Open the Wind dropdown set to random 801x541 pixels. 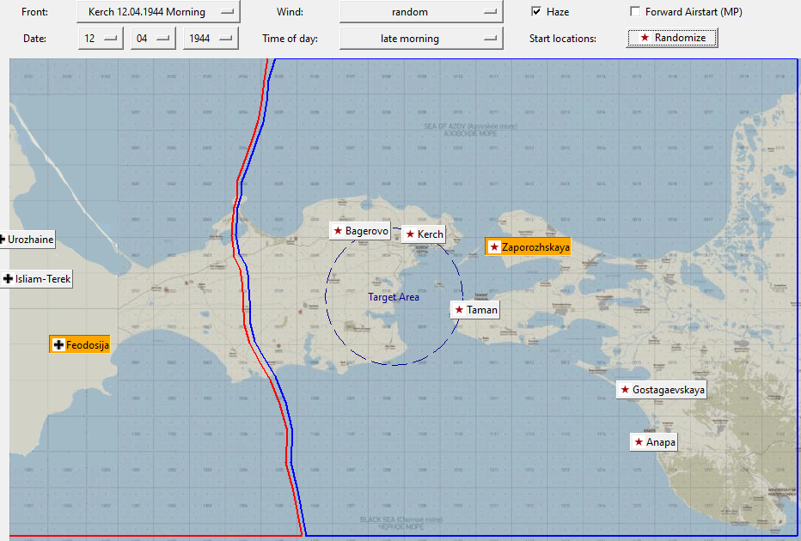click(x=421, y=12)
